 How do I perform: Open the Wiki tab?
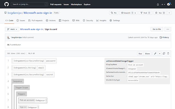[x=76, y=20]
